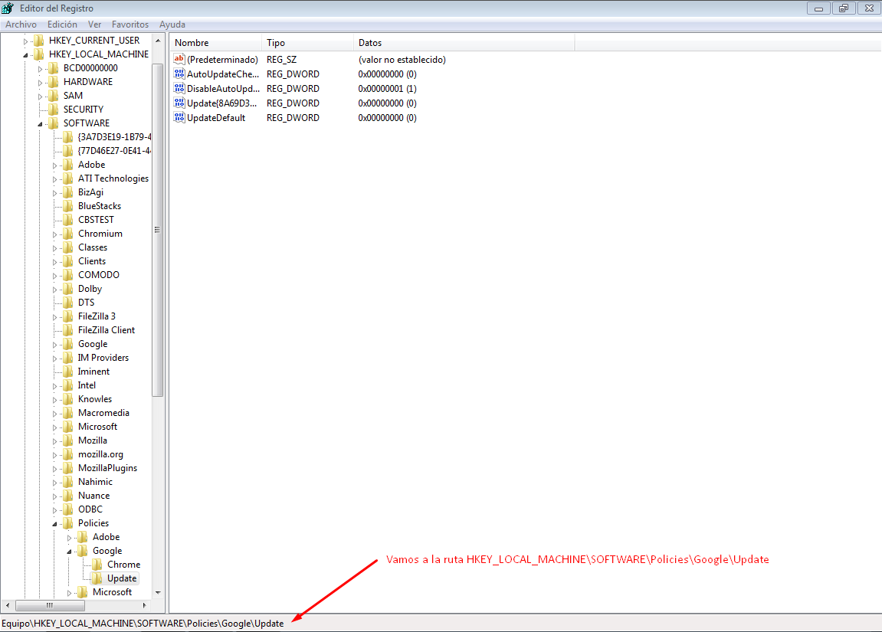Open the Edición menu

click(x=62, y=25)
